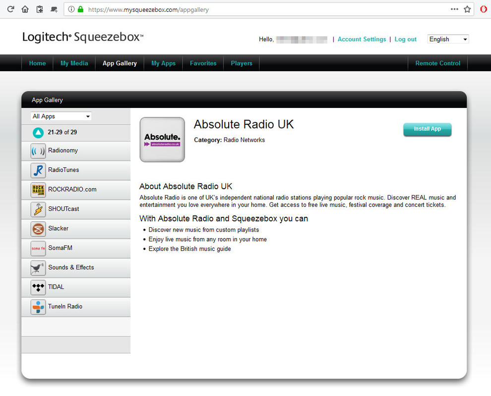Click the Absolute Radio app thumbnail
491x396 pixels.
(162, 140)
